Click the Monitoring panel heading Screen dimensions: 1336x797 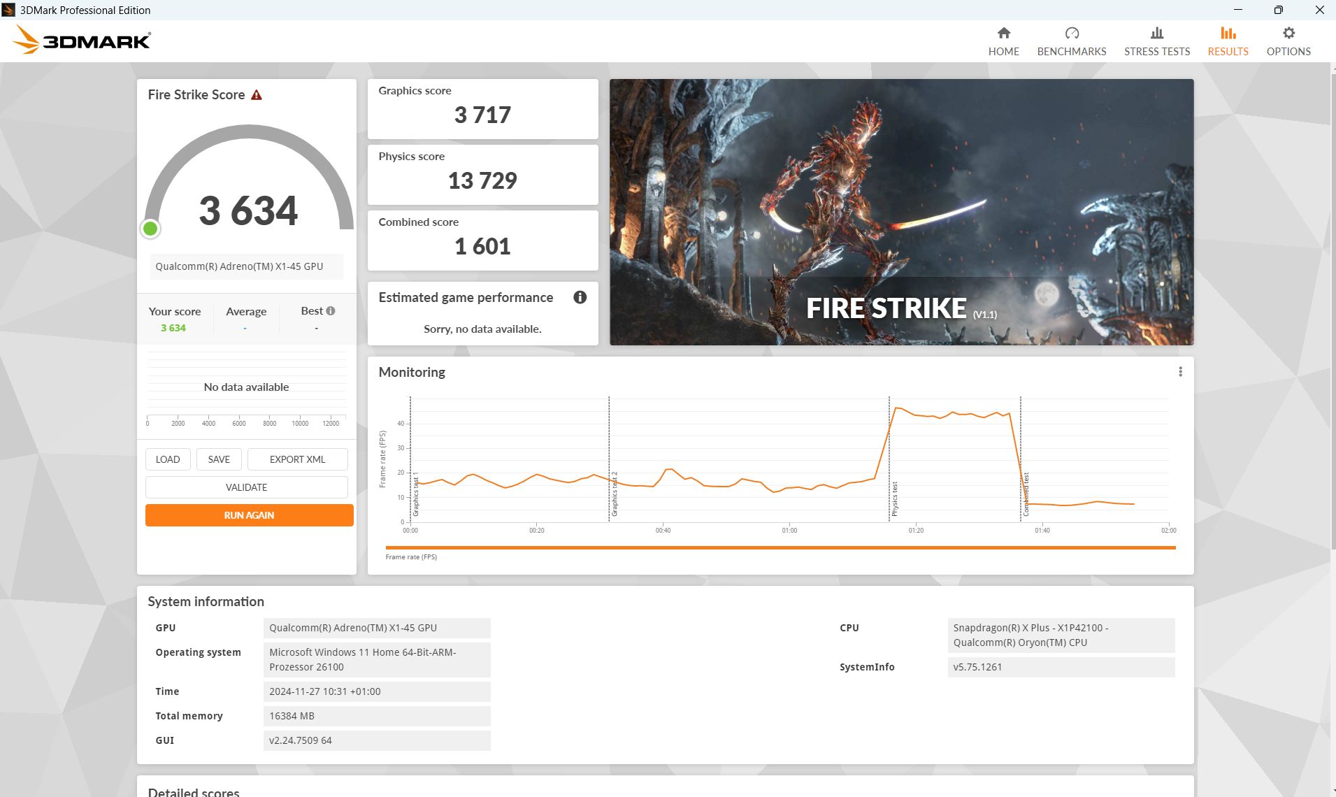click(412, 372)
